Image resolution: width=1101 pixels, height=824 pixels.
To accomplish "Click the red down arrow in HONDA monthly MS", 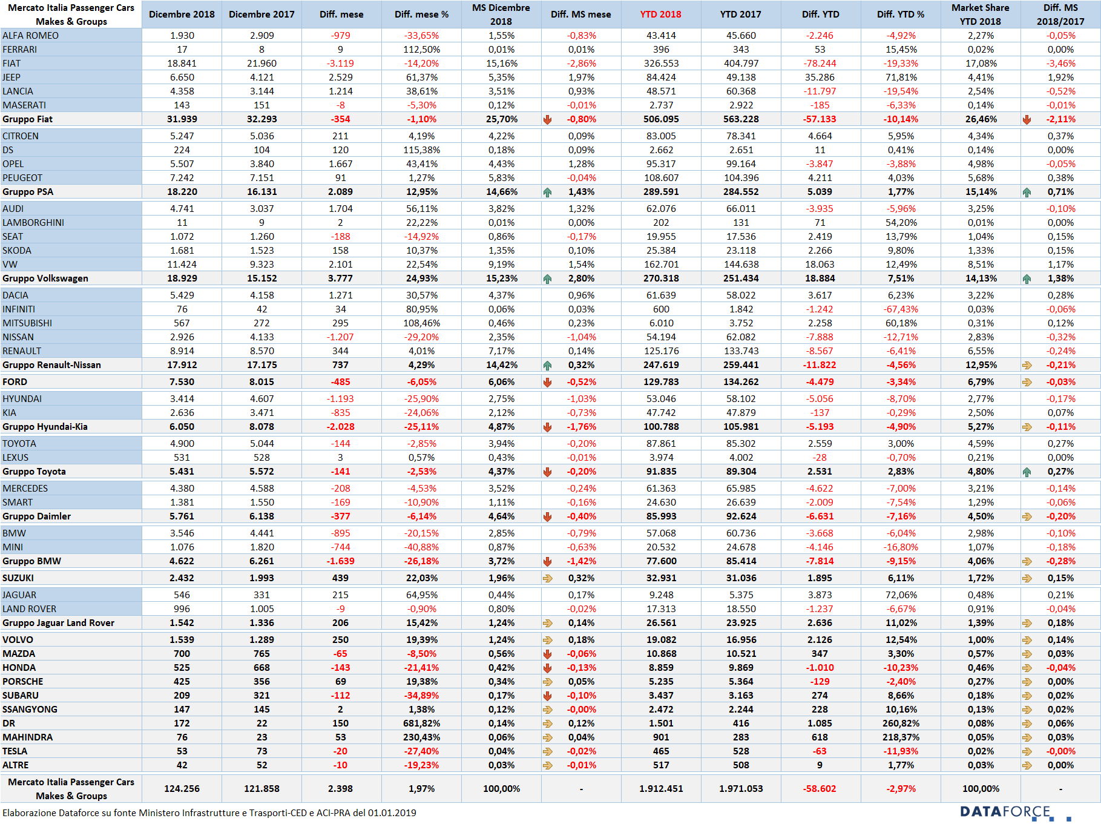I will click(547, 668).
